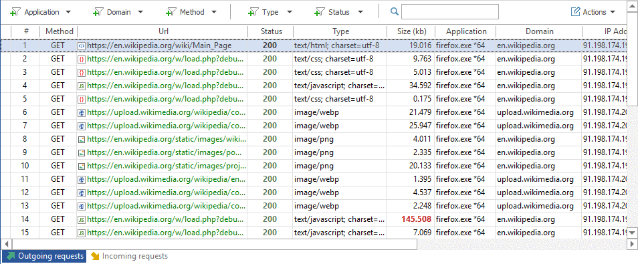The height and width of the screenshot is (264, 638).
Task: Click the png image icon in row 9
Action: pyautogui.click(x=82, y=152)
